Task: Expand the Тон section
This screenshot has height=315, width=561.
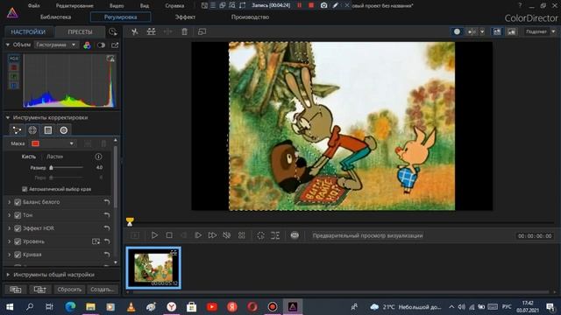Action: pyautogui.click(x=10, y=215)
